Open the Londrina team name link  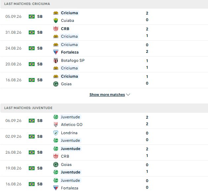pyautogui.click(x=69, y=133)
